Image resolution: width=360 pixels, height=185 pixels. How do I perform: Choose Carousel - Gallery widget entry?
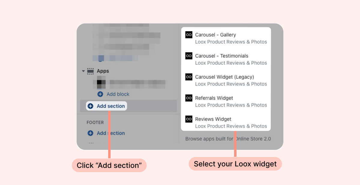(226, 38)
